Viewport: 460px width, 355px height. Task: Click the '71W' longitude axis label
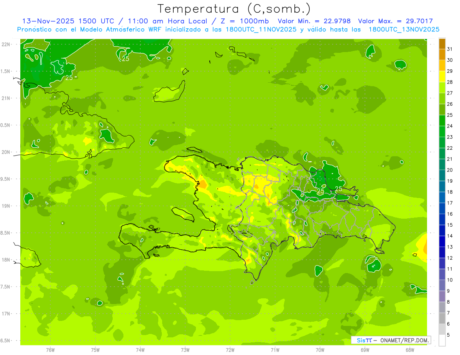(275, 350)
